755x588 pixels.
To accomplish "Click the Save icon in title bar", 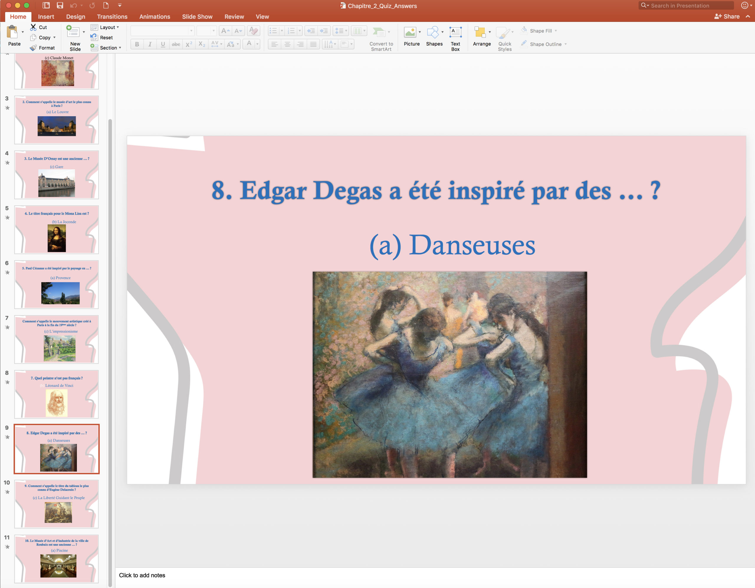I will point(60,5).
